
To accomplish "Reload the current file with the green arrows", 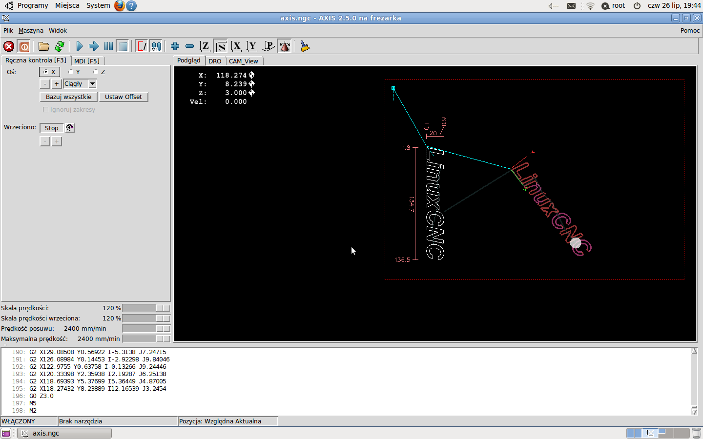I will [59, 46].
